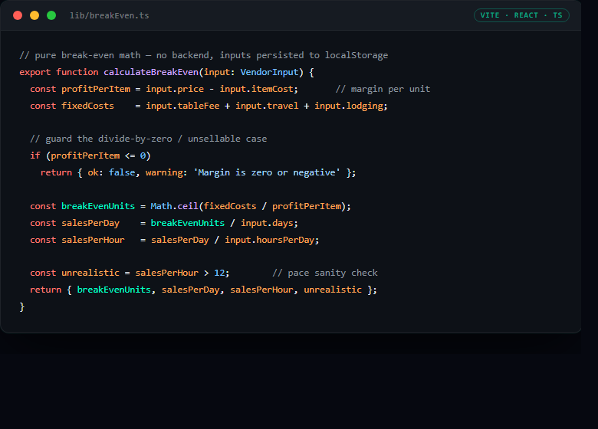Click input.days expression

pos(267,223)
